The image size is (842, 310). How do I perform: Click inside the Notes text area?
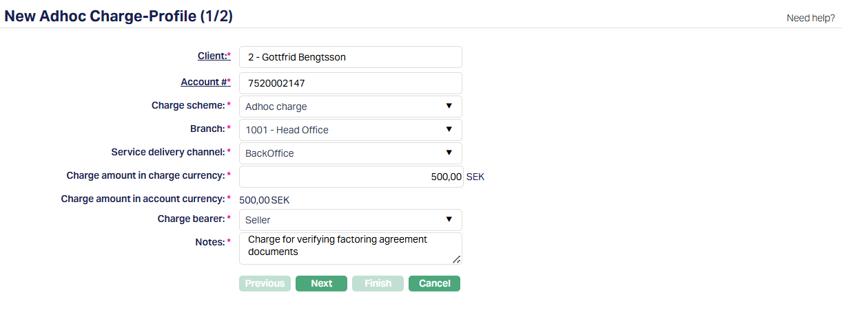pos(350,248)
